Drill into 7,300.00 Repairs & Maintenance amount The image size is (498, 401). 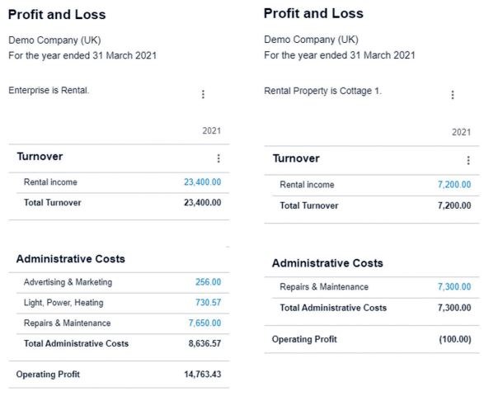point(454,287)
